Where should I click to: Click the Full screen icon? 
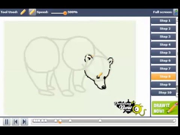point(175,12)
